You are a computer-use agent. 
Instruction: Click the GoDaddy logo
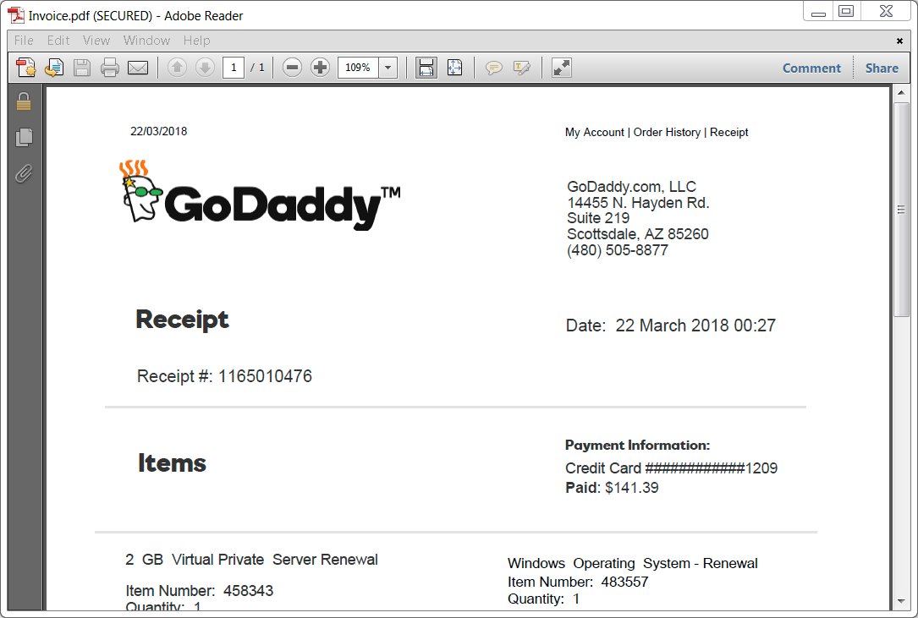tap(260, 194)
